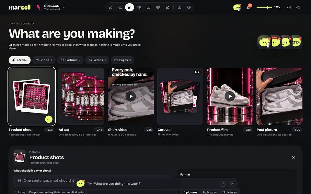Toggle the light theme sun icon
Viewport: 311px width, 194px height.
click(x=298, y=7)
